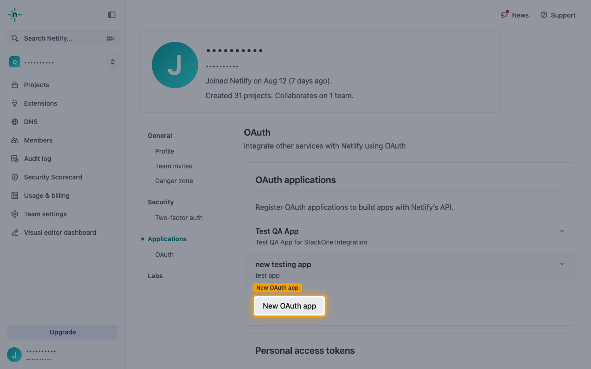This screenshot has width=591, height=369.
Task: Click the Upgrade button
Action: (63, 332)
